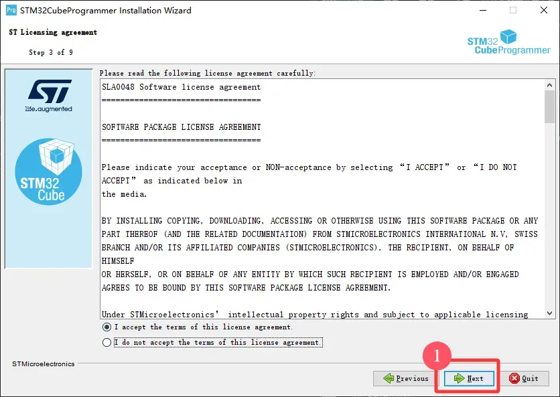Click the STMicroelectronics footer label
The width and height of the screenshot is (560, 397).
[x=44, y=364]
